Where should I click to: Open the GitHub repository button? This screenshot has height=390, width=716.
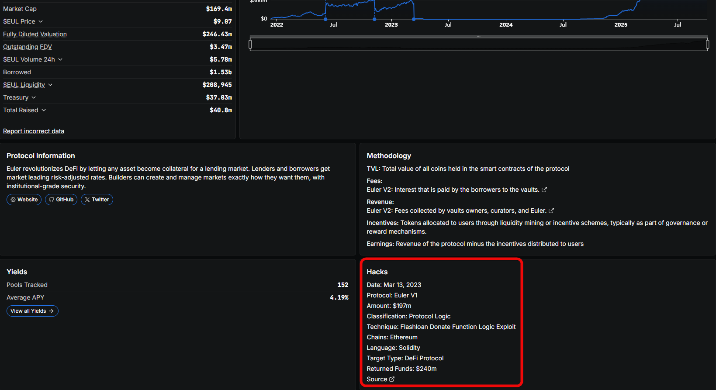pos(61,200)
